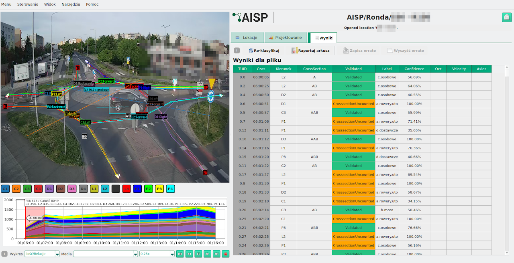Click the info icon beside Wykres
Screen dimensions: 514x263
(4, 254)
